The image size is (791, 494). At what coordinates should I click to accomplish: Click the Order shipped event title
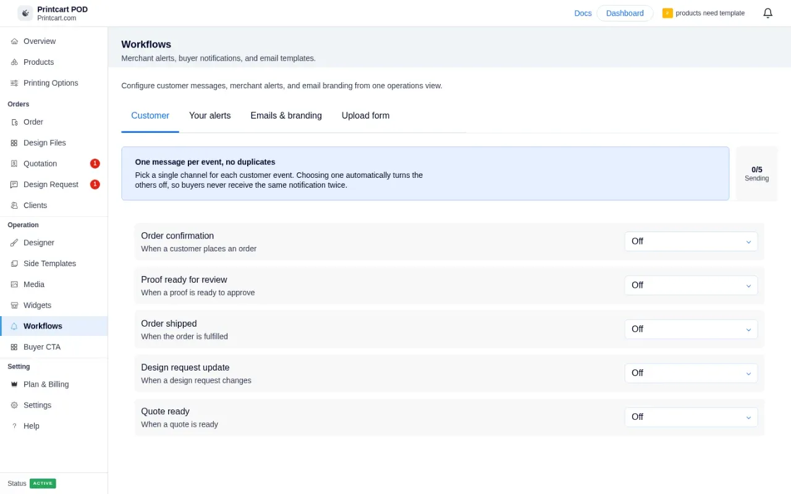pyautogui.click(x=169, y=324)
